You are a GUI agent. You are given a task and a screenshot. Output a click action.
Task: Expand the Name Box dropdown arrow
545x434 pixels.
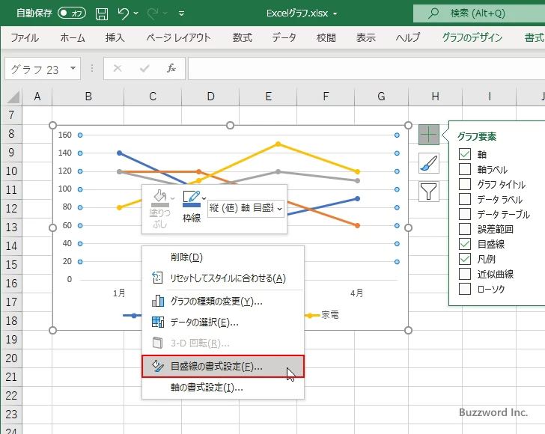tap(73, 68)
